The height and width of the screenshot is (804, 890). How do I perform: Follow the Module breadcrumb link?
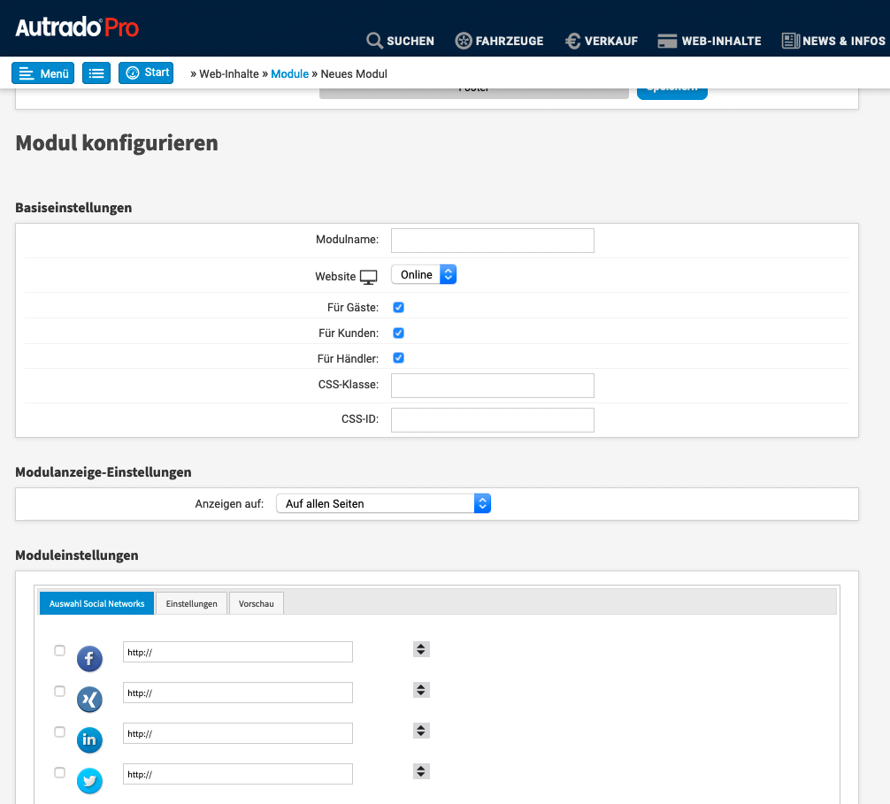(289, 73)
